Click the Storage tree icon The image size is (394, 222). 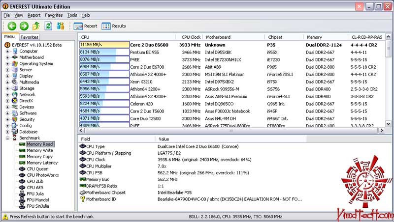click(15, 88)
